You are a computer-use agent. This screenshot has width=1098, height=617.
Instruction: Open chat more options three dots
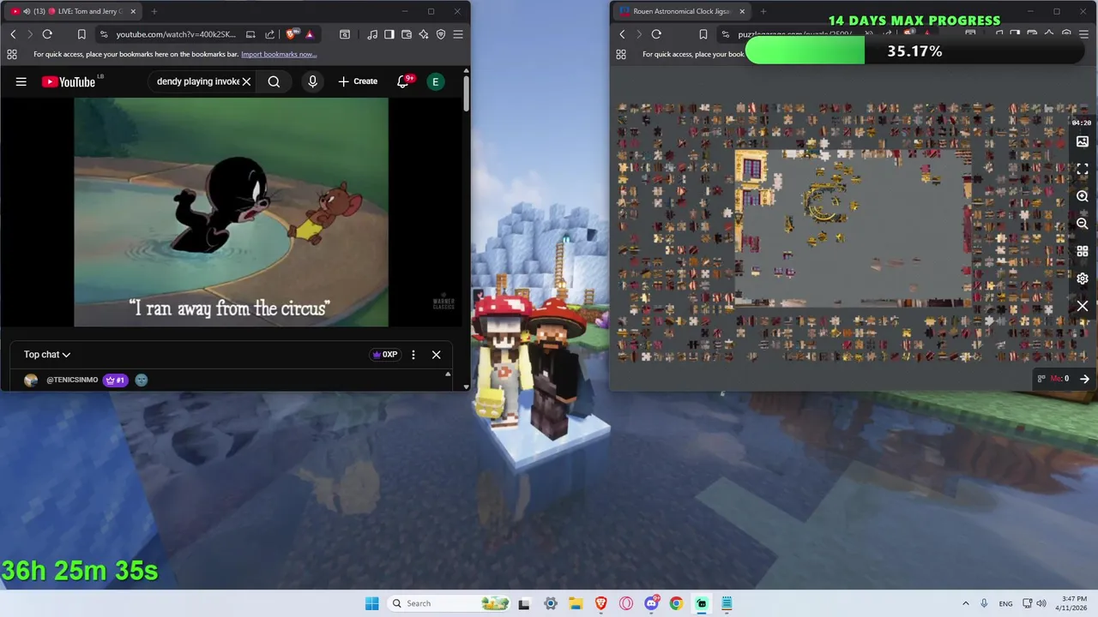click(413, 355)
